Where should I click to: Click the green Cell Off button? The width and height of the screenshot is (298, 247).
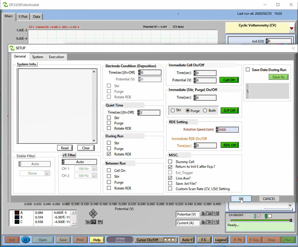click(x=229, y=80)
